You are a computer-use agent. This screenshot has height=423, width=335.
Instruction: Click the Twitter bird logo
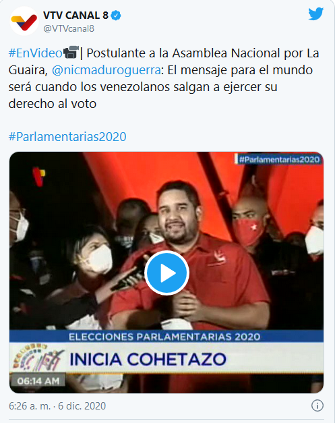point(316,14)
